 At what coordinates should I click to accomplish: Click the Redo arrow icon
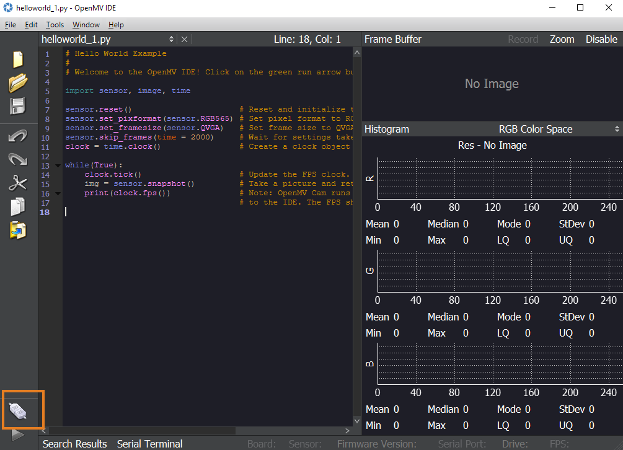pyautogui.click(x=18, y=159)
